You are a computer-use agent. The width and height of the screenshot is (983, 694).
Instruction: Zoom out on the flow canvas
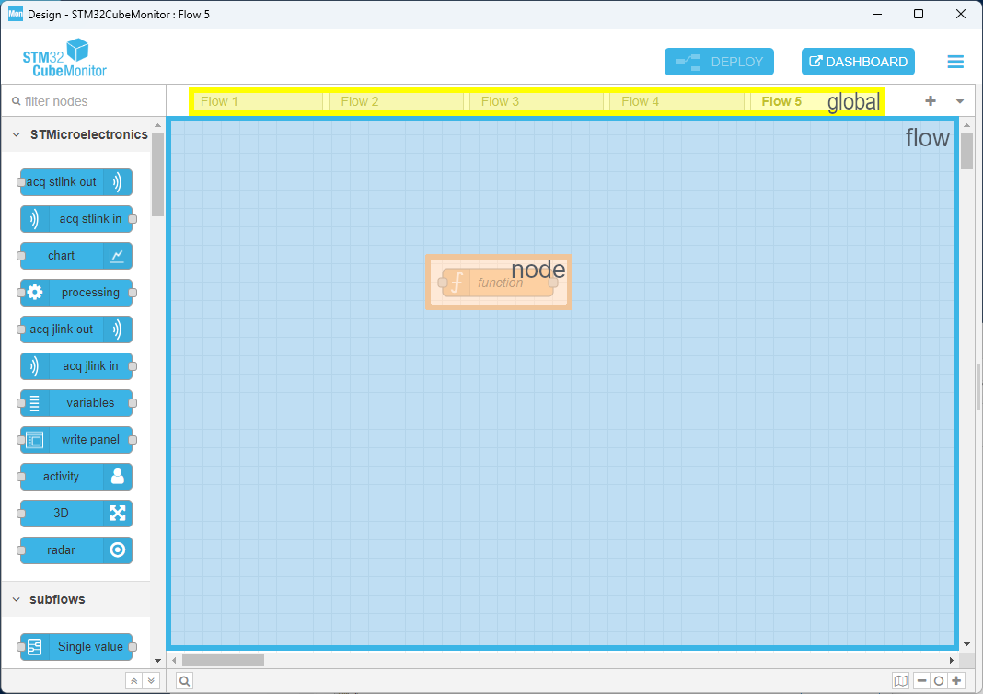click(x=921, y=680)
